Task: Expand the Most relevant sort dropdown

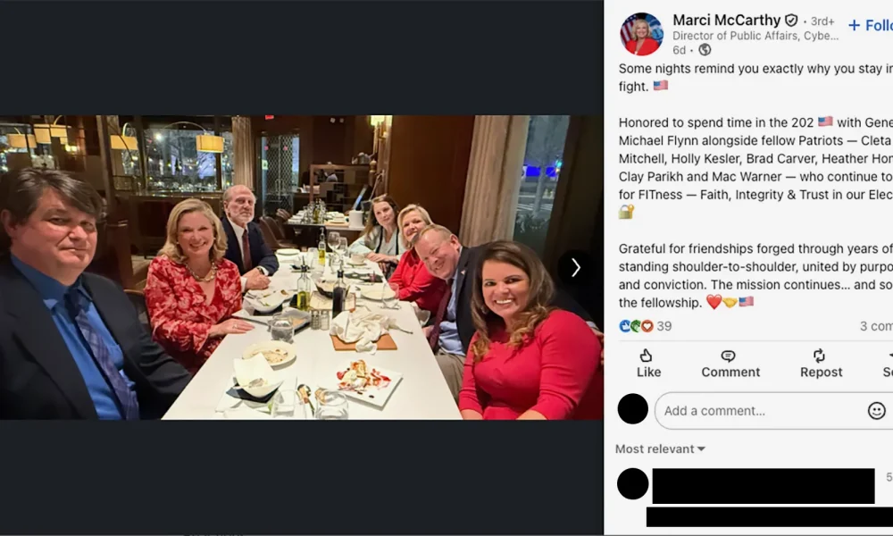Action: pos(660,448)
